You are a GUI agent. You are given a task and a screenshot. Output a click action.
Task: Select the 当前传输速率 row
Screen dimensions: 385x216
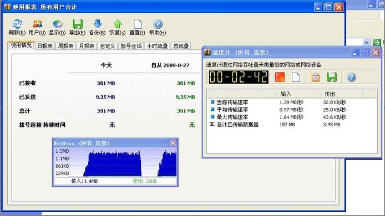click(x=292, y=102)
